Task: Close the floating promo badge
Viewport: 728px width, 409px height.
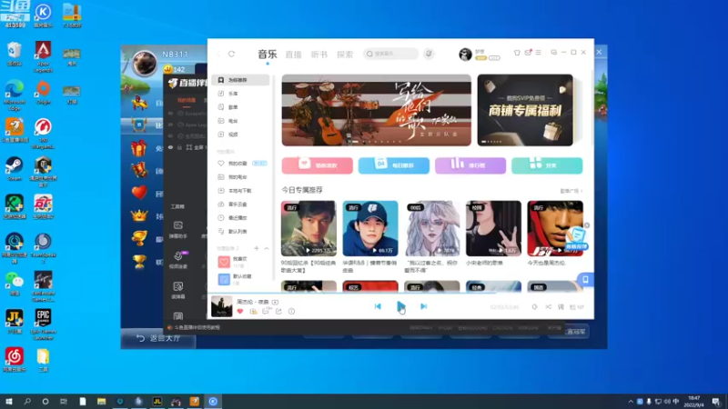Action: 587,225
